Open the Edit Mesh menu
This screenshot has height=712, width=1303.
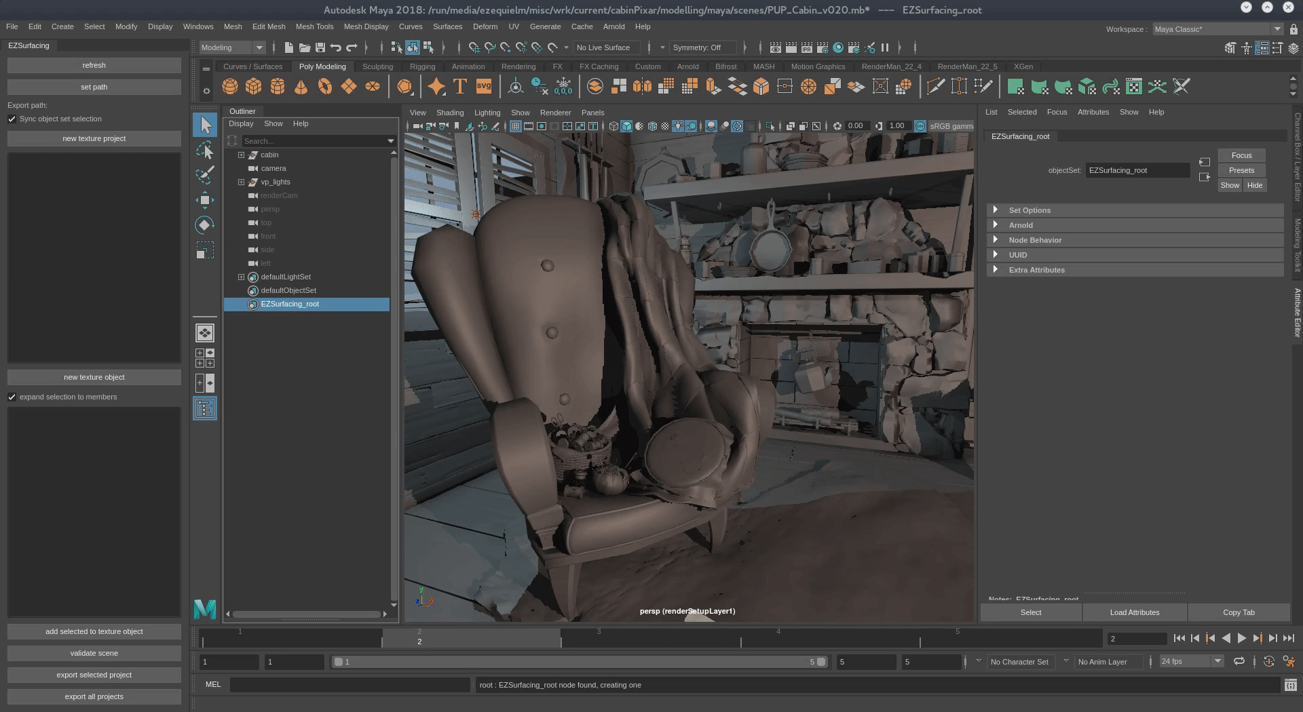269,26
